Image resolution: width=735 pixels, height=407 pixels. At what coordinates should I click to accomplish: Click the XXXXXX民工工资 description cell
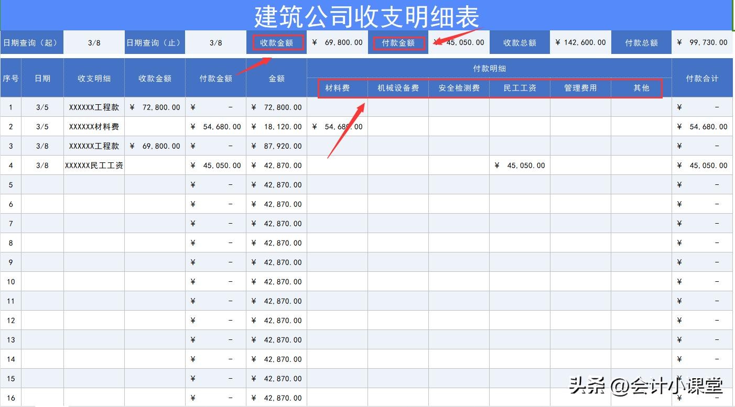pos(94,166)
